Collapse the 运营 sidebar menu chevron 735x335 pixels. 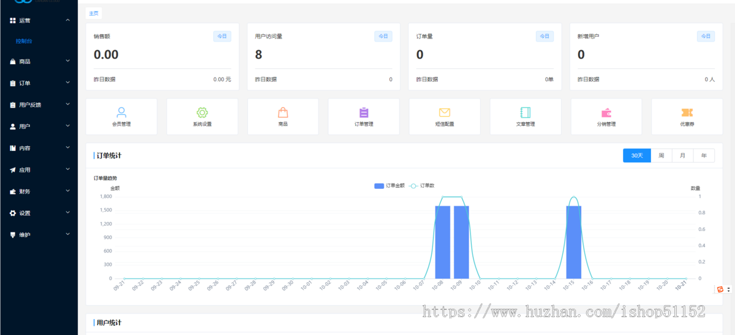coord(67,20)
